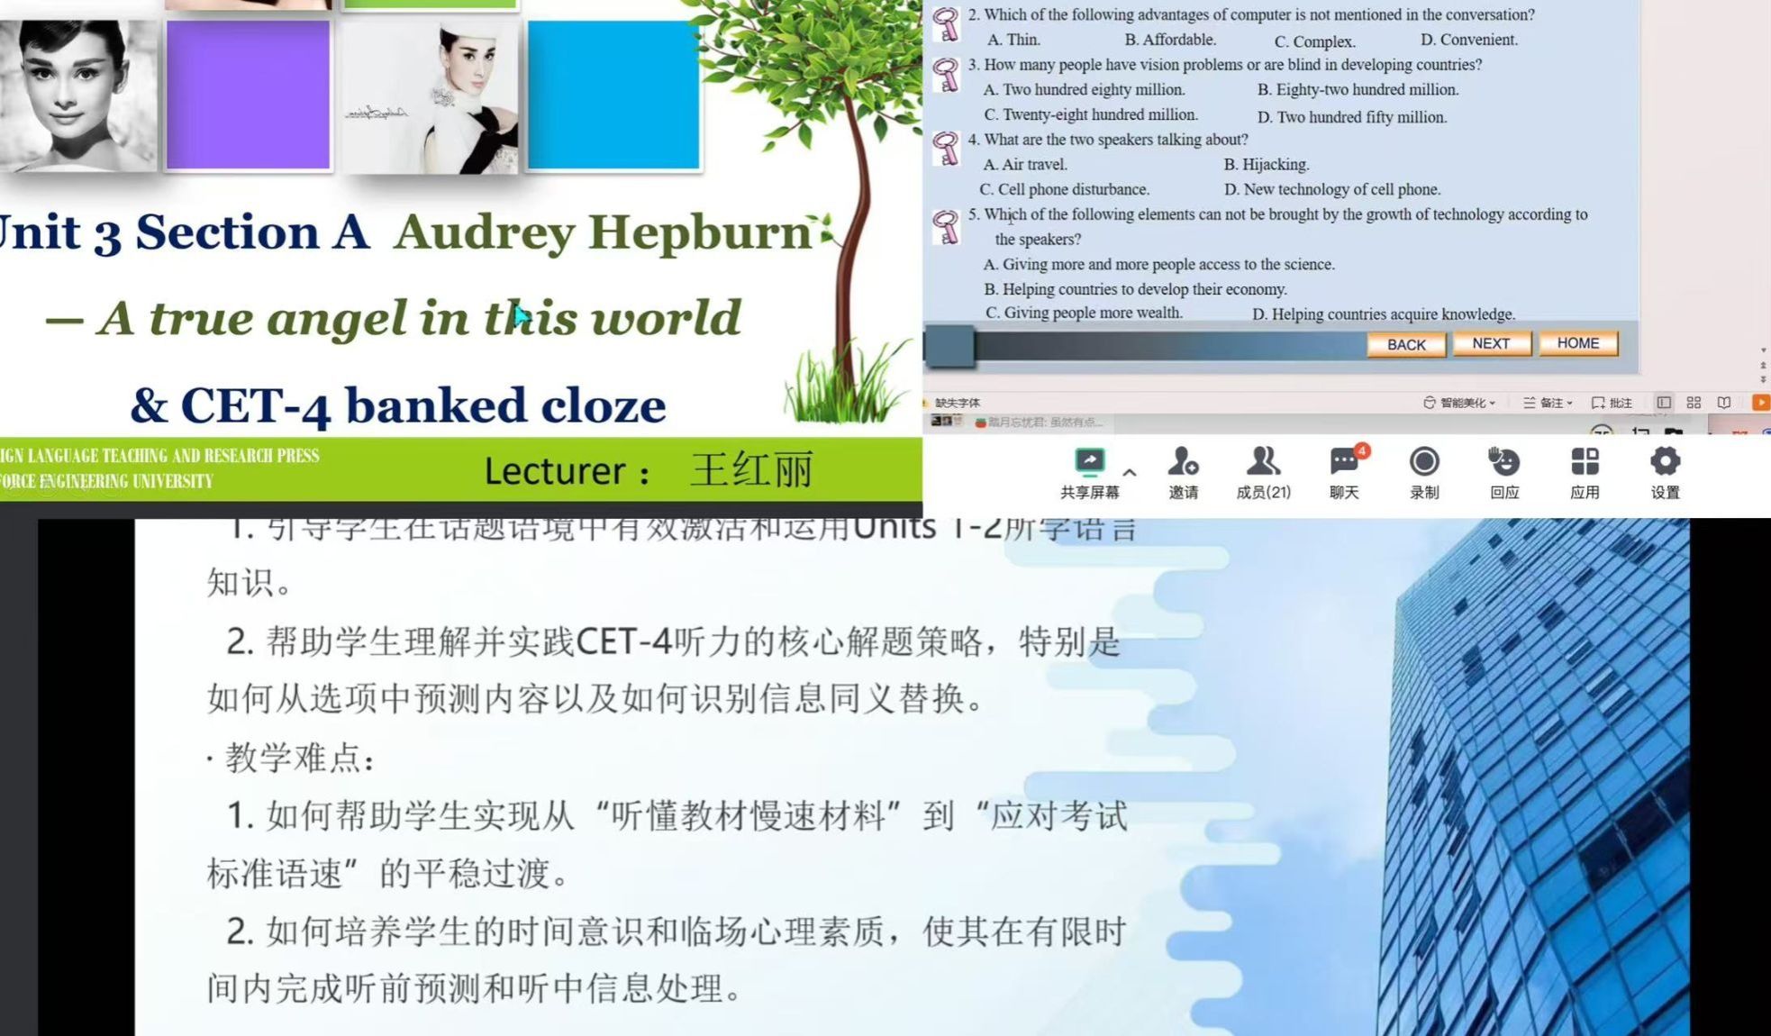Open the notes dropdown in the status bar
Viewport: 1771px width, 1036px height.
pos(1548,403)
